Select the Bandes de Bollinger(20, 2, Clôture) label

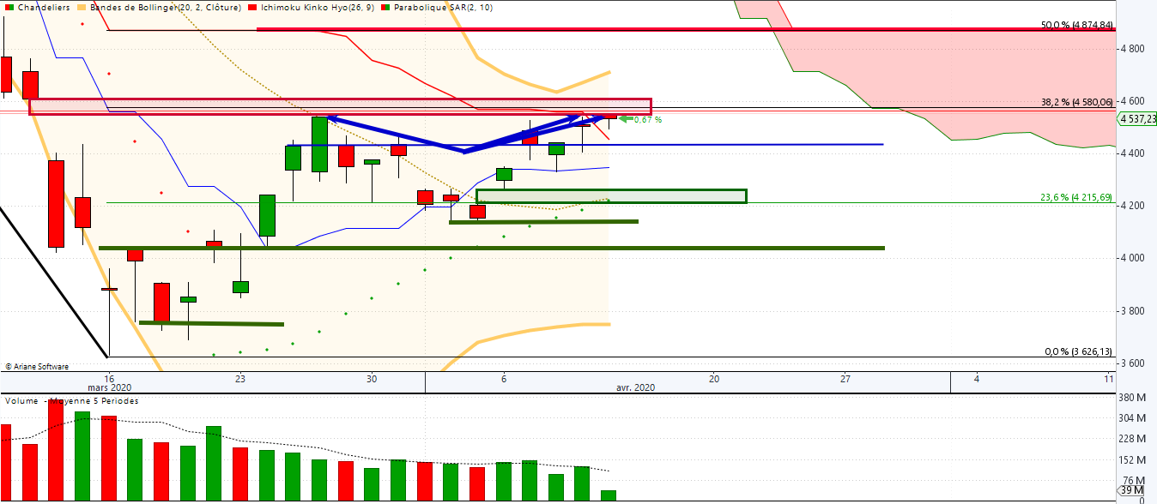[166, 7]
